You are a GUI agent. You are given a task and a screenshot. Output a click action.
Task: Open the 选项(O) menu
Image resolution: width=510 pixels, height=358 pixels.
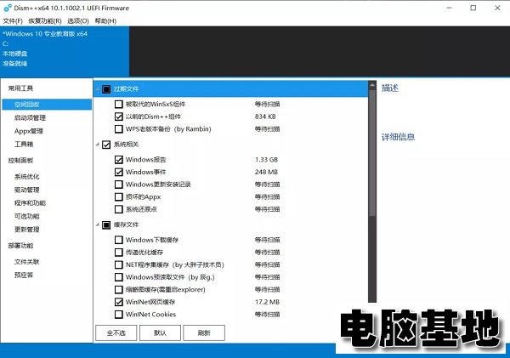click(78, 20)
